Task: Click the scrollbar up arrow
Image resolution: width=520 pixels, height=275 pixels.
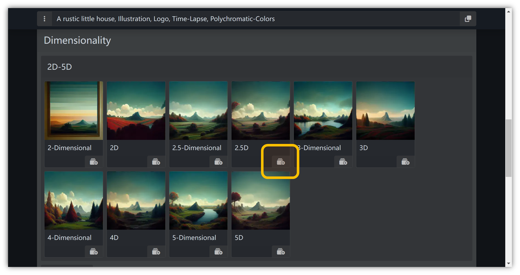Action: 508,12
